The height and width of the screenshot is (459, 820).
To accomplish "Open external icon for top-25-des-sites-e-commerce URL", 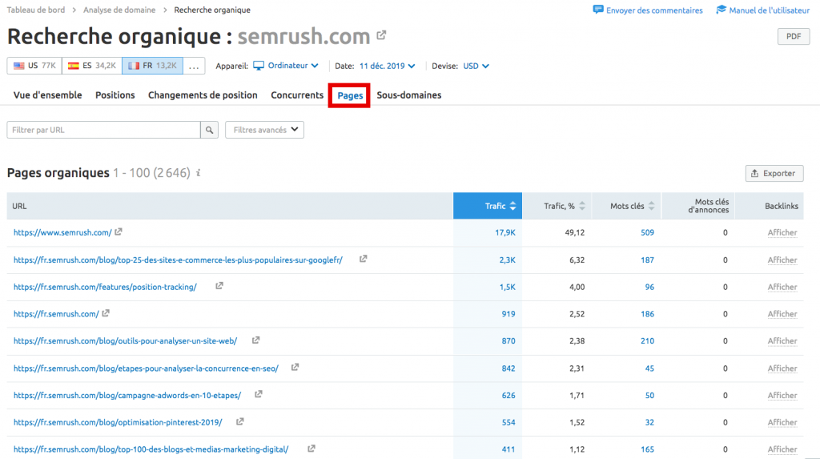I will click(363, 259).
